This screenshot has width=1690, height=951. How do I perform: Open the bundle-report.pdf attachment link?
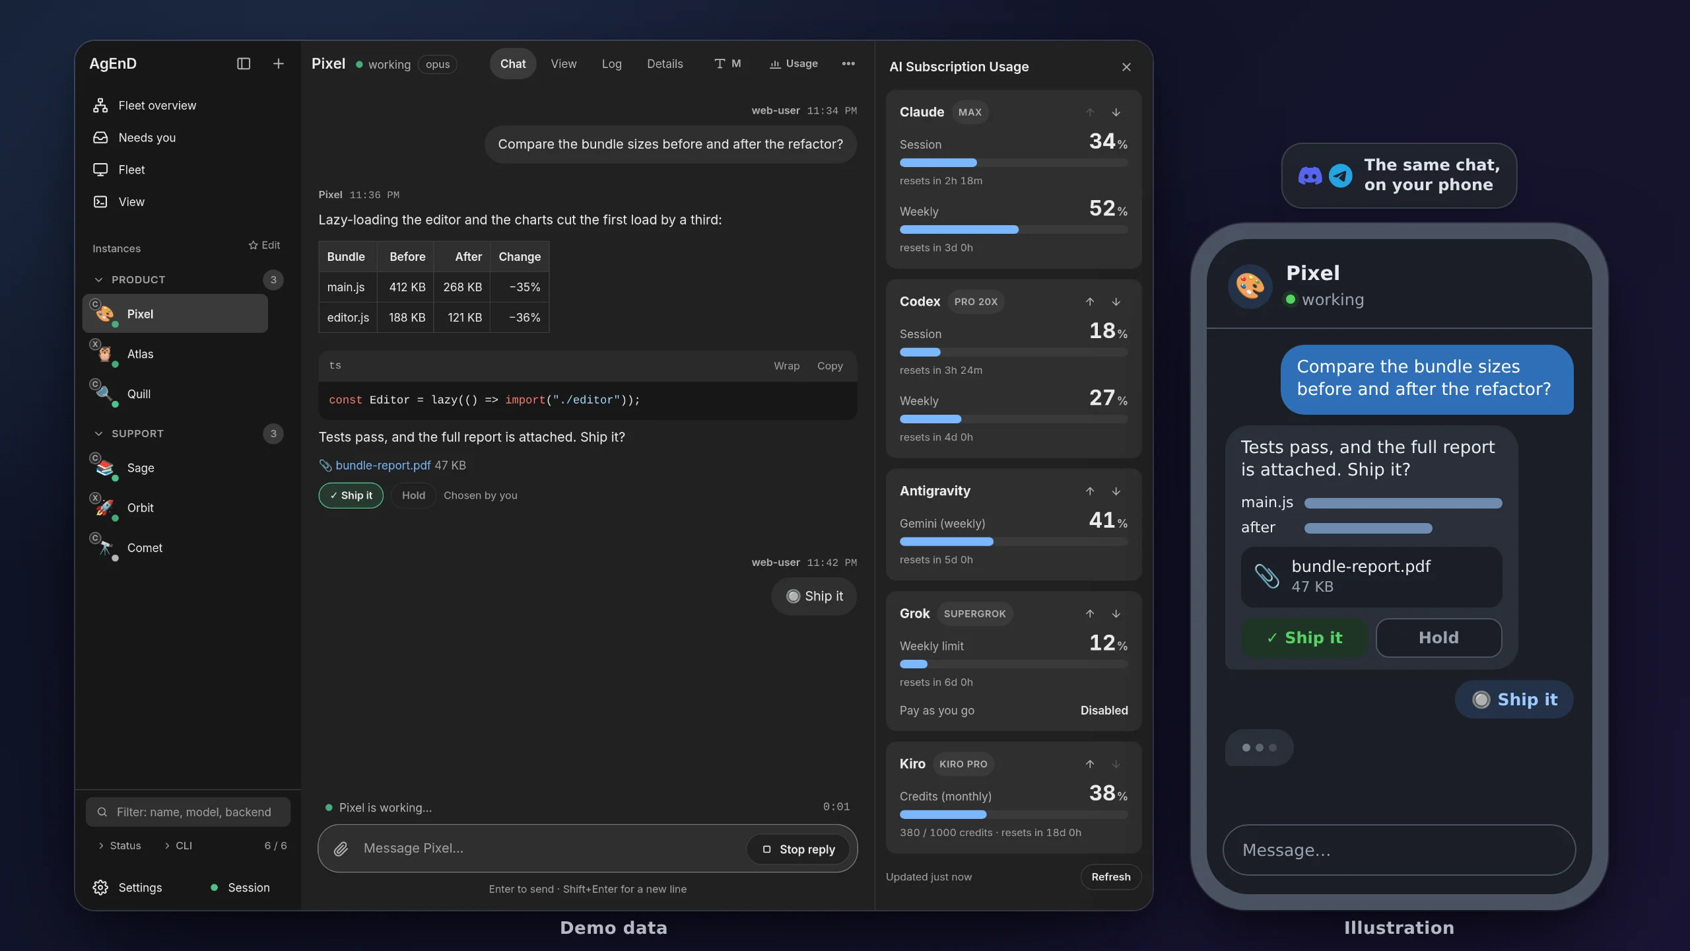(x=383, y=465)
